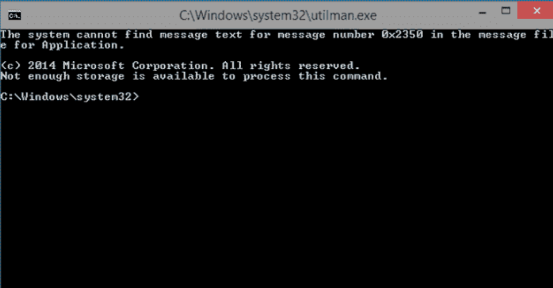Click the word "cannot" in the error message
Screen dimensions: 553x288
coord(97,35)
